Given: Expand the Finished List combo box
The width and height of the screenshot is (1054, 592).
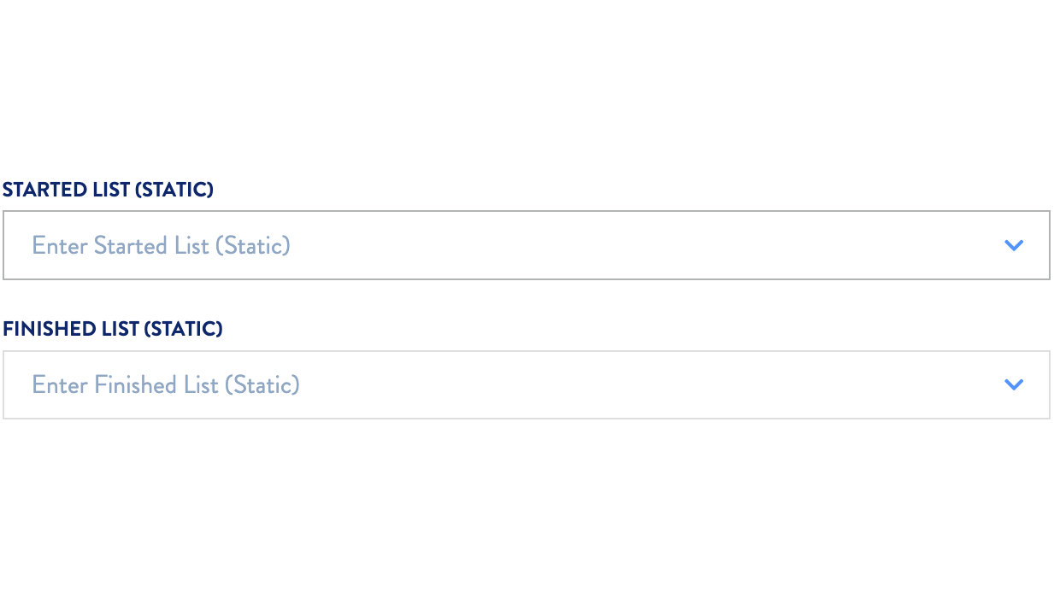Looking at the screenshot, I should (1014, 384).
